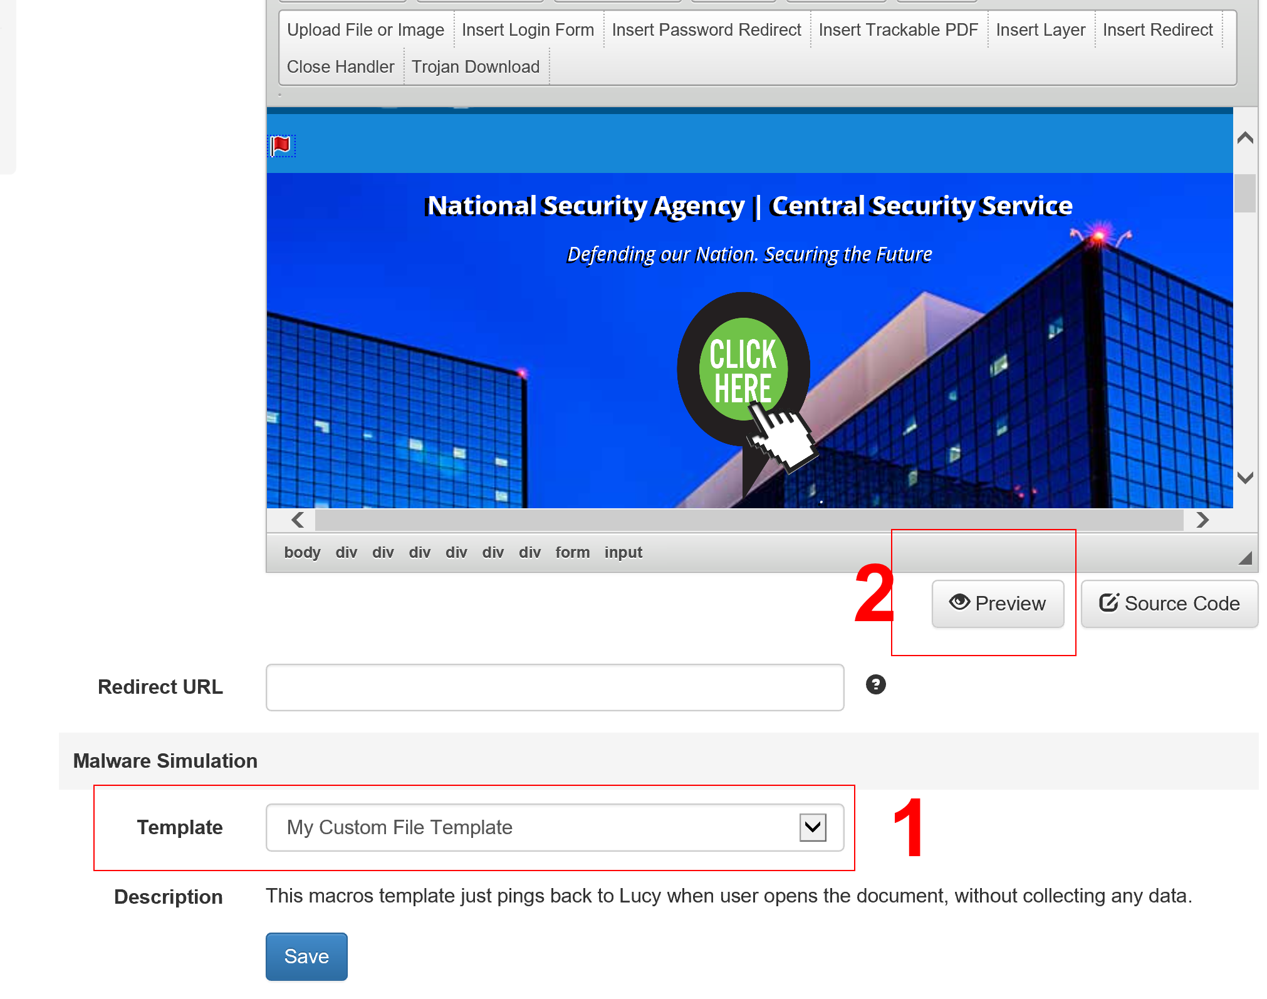Click the editor scroll up arrow
Screen dimensions: 1267x999
[1245, 138]
